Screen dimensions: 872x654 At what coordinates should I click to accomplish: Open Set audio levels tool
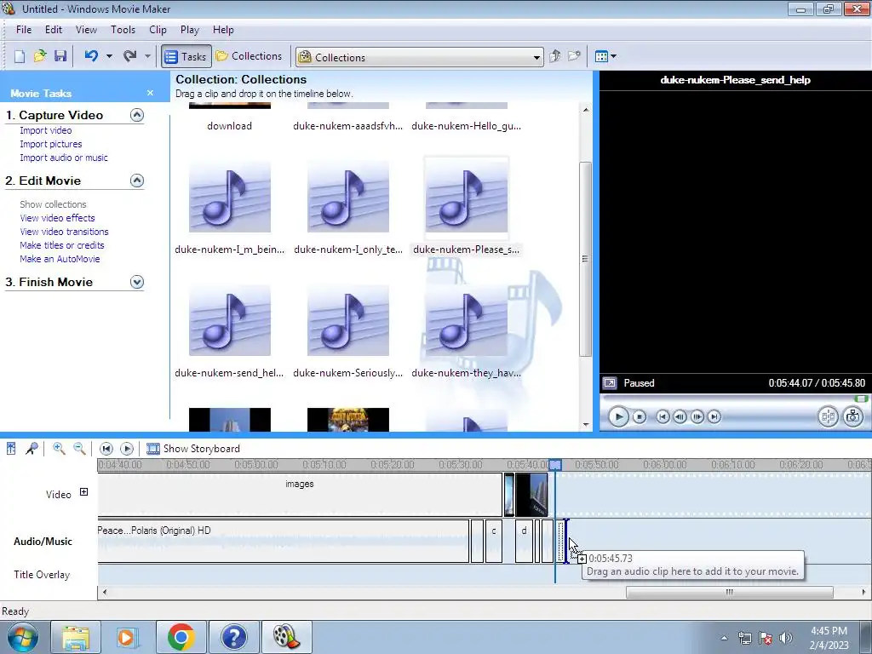[11, 449]
